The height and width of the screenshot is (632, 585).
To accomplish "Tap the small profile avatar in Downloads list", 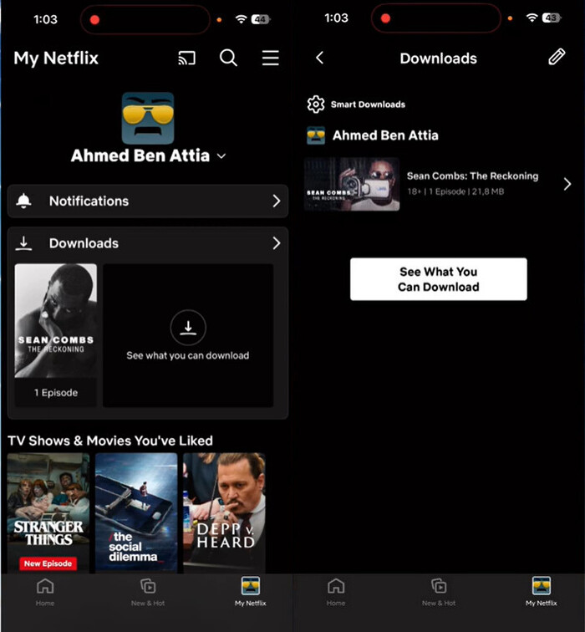I will [315, 135].
